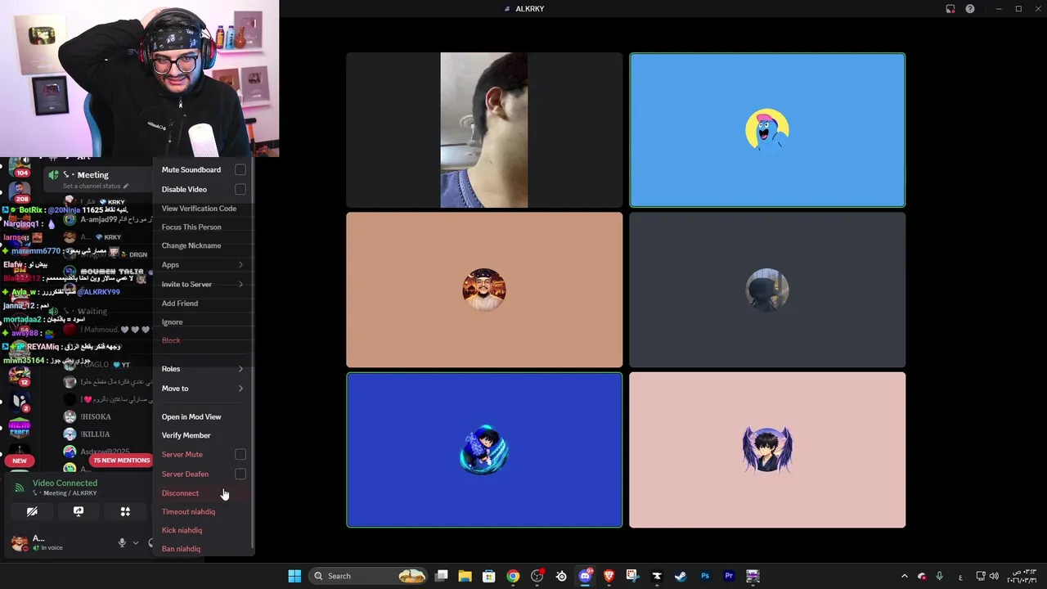Open Steam from the taskbar
Viewport: 1047px width, 589px height.
[680, 576]
